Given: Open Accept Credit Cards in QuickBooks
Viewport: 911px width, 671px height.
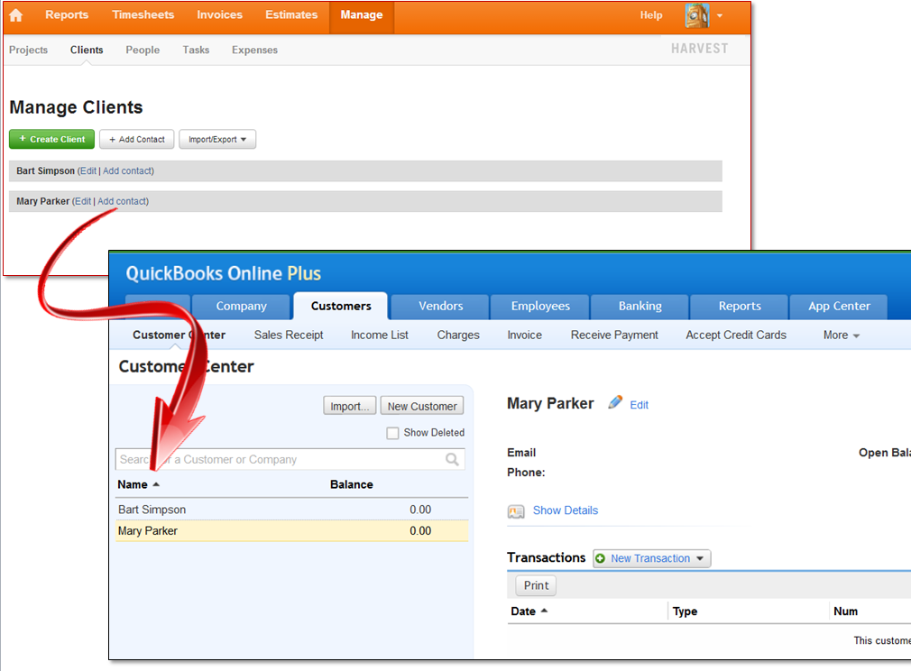Looking at the screenshot, I should tap(735, 335).
